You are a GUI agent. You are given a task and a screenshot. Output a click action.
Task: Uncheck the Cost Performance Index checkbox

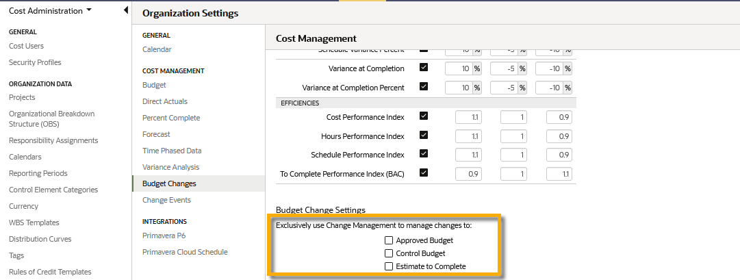423,117
